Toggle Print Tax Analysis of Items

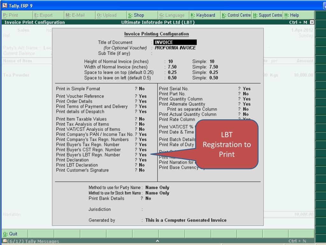142,124
